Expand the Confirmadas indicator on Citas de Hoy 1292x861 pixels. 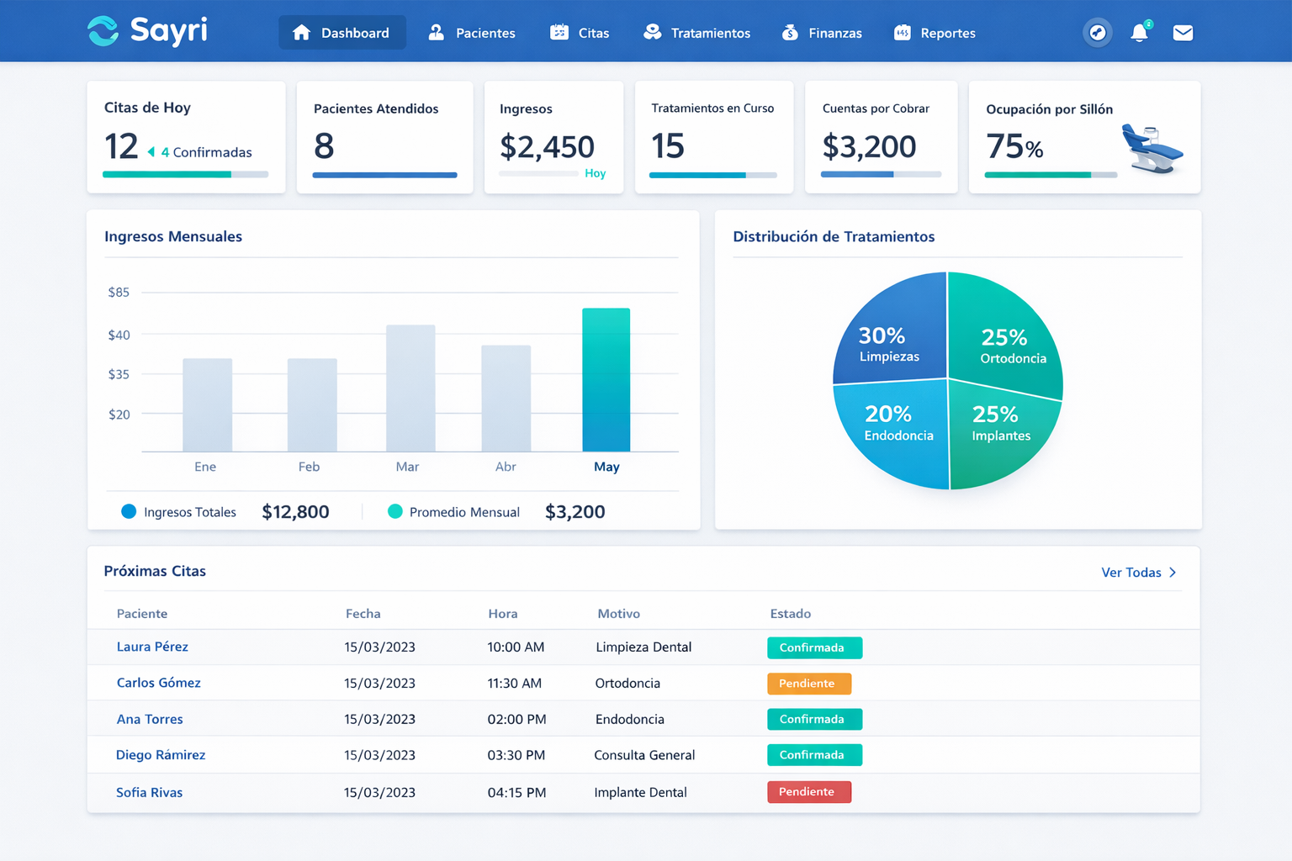click(x=152, y=152)
